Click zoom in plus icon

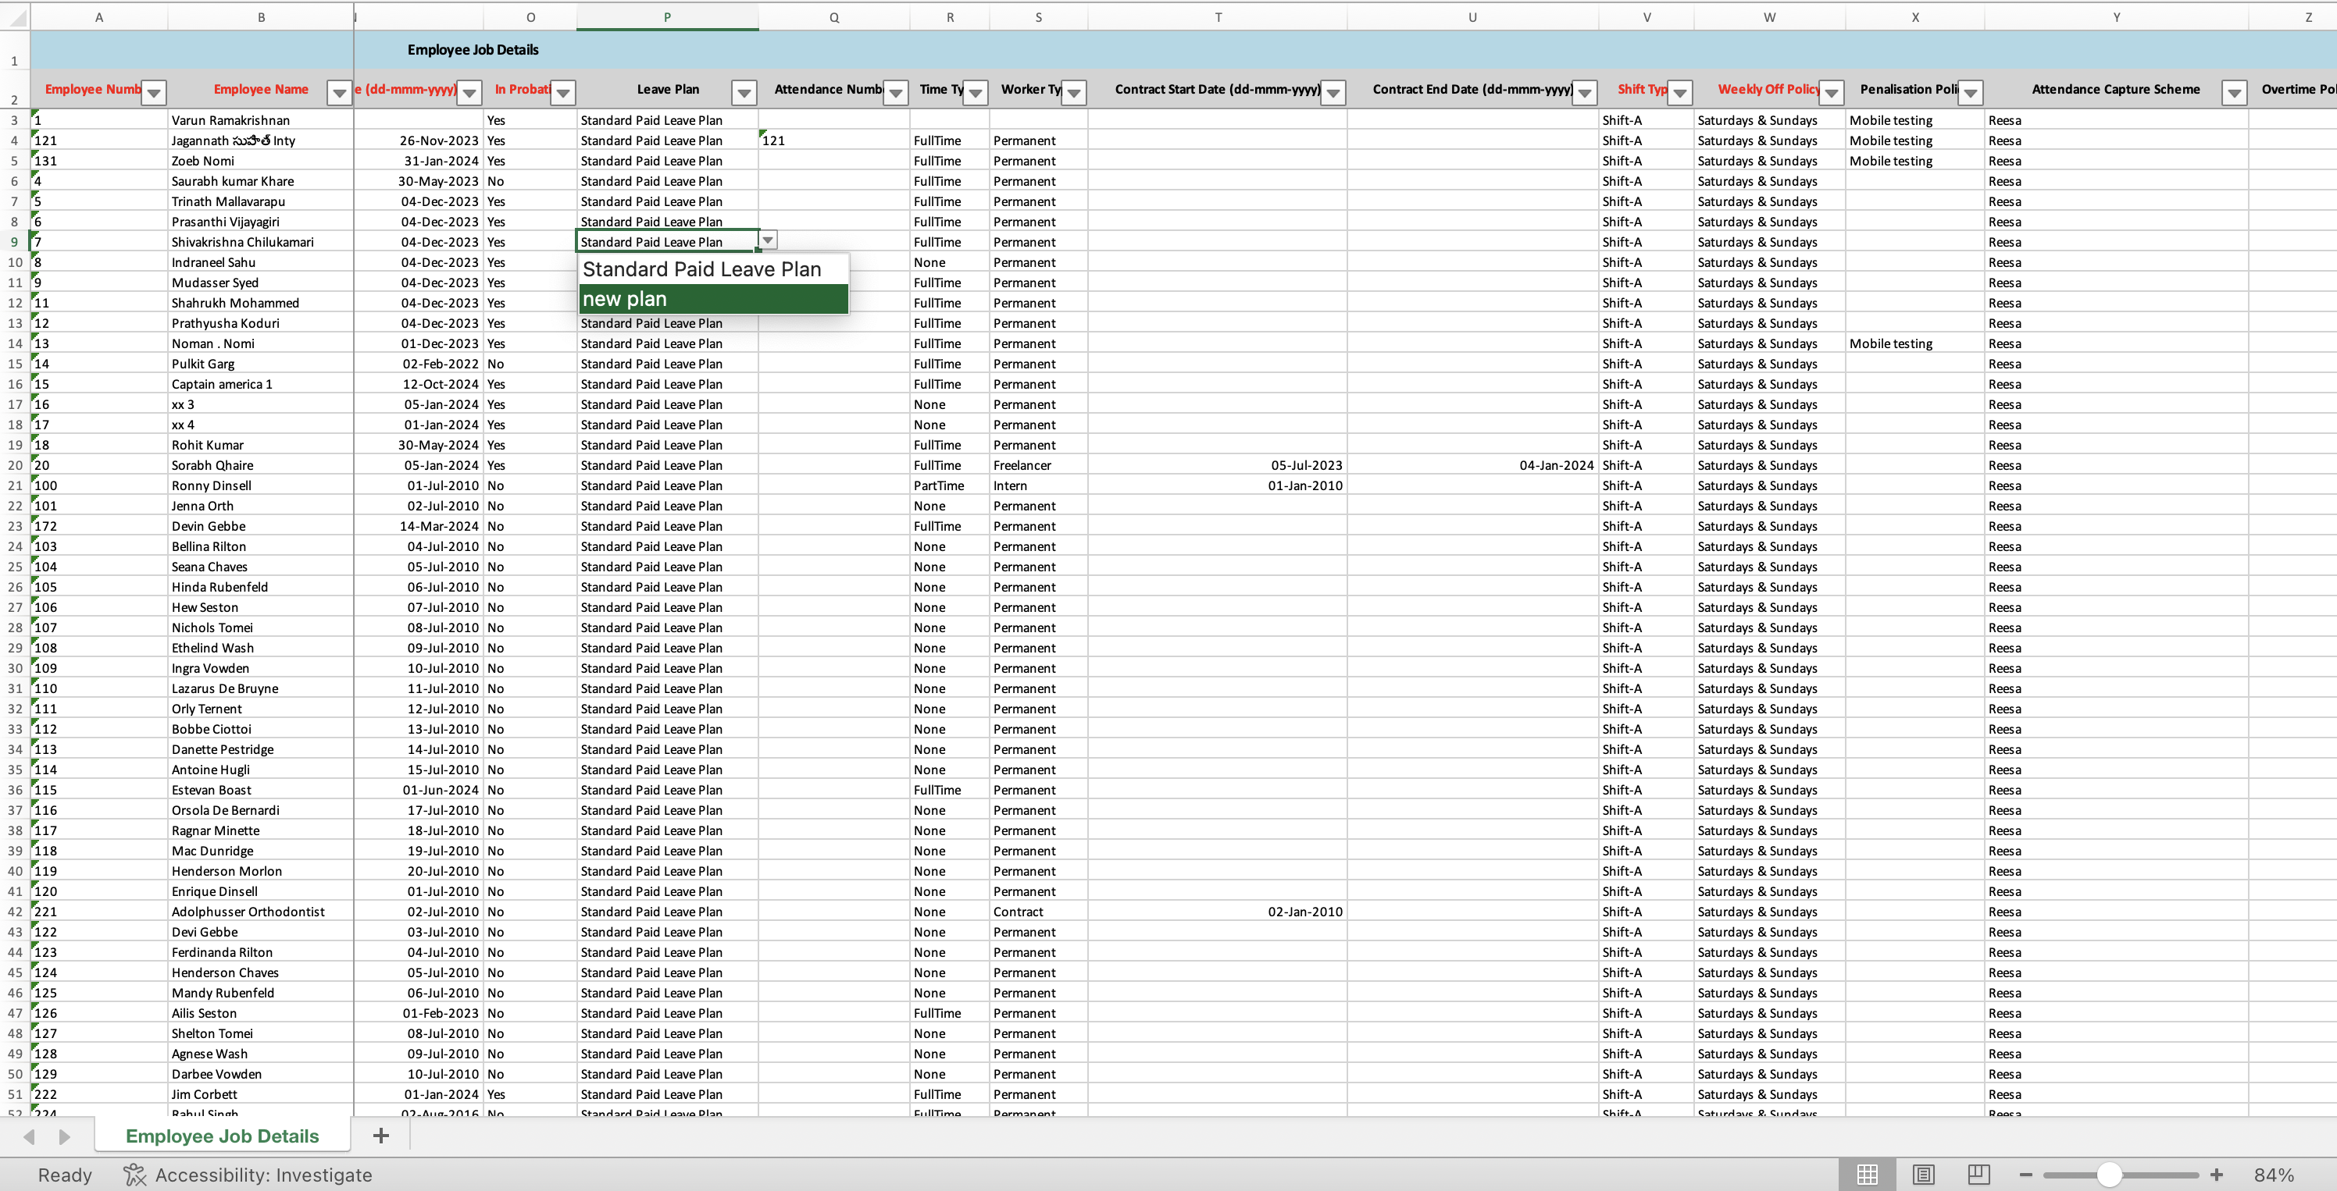(x=2217, y=1175)
